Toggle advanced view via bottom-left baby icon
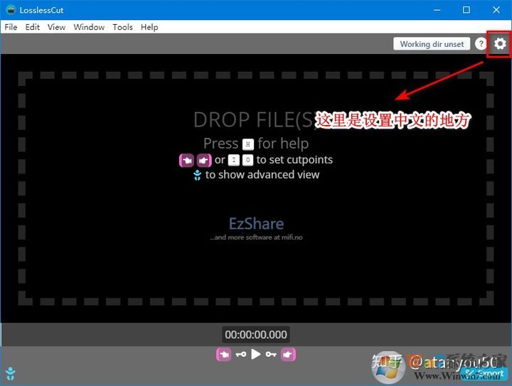 click(10, 372)
